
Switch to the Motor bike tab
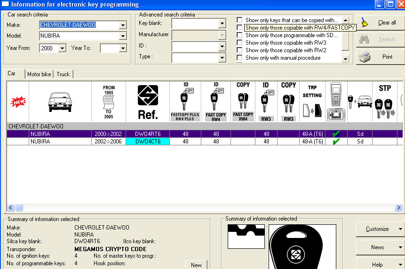39,74
